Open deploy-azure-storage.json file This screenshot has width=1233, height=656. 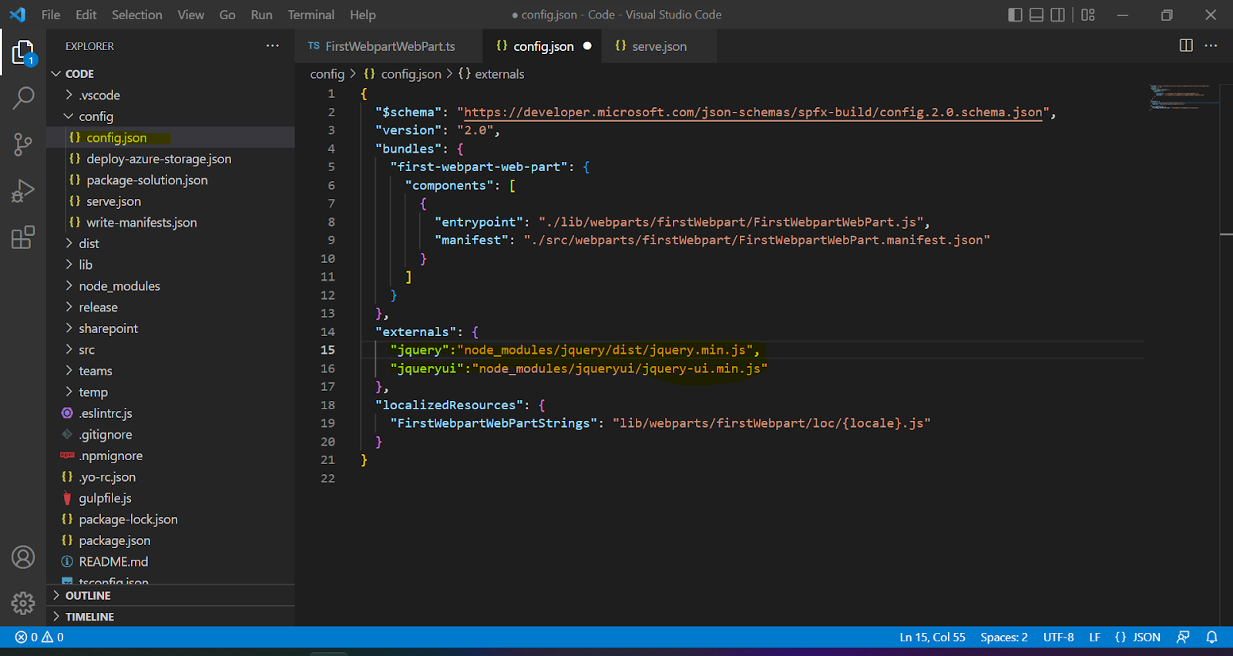(170, 159)
